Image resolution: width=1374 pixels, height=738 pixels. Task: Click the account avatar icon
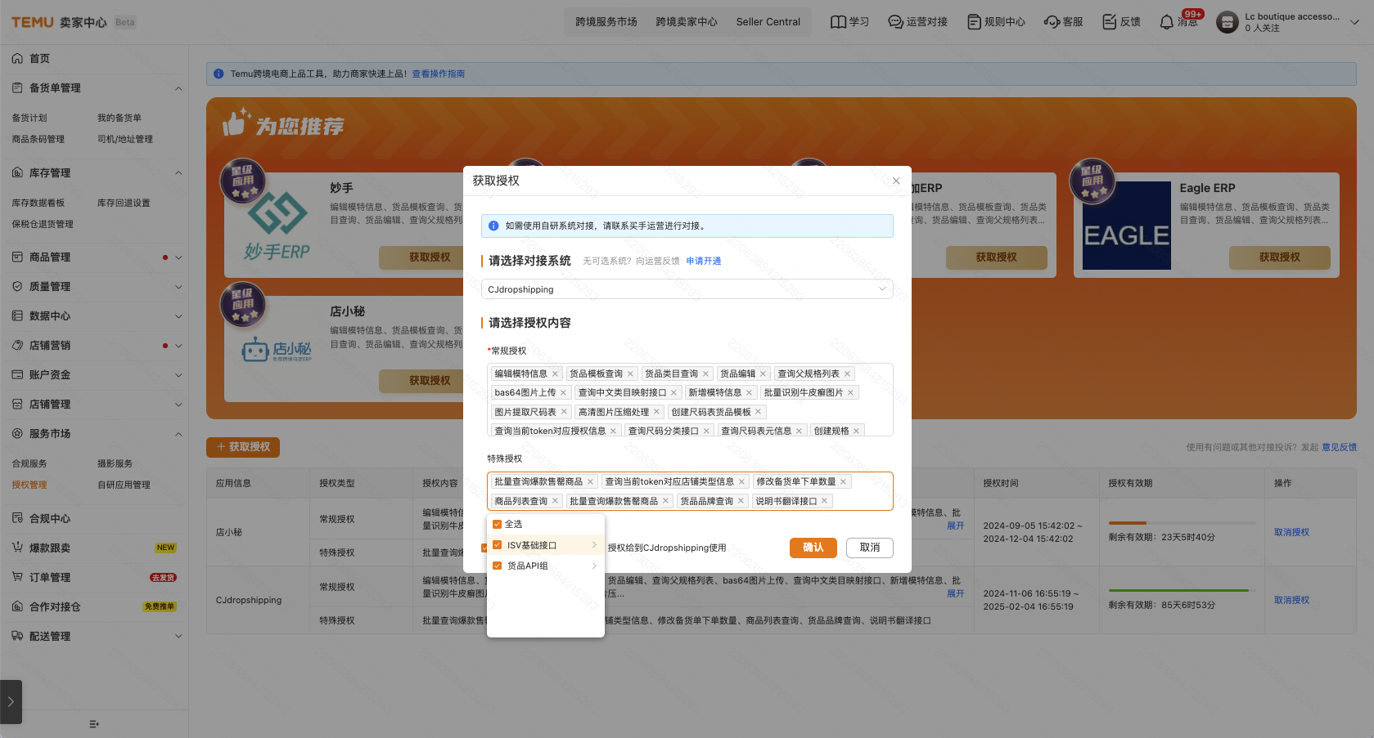(x=1227, y=22)
